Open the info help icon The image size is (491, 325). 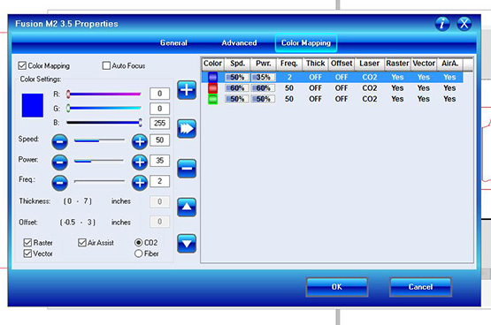click(442, 24)
